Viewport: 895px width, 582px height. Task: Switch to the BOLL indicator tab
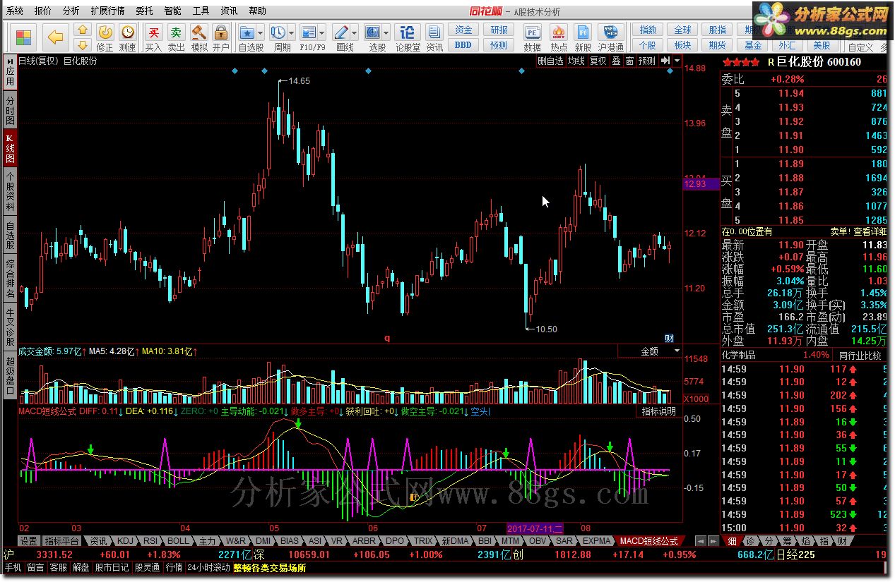[178, 541]
